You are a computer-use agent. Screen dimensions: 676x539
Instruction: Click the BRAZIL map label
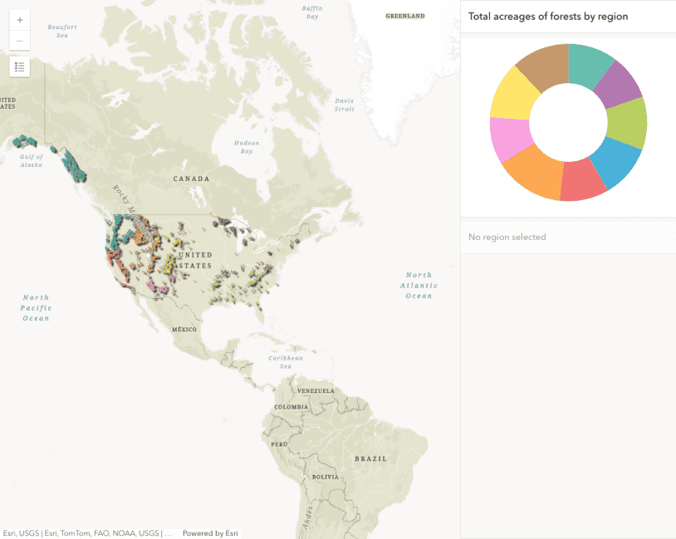pos(370,458)
